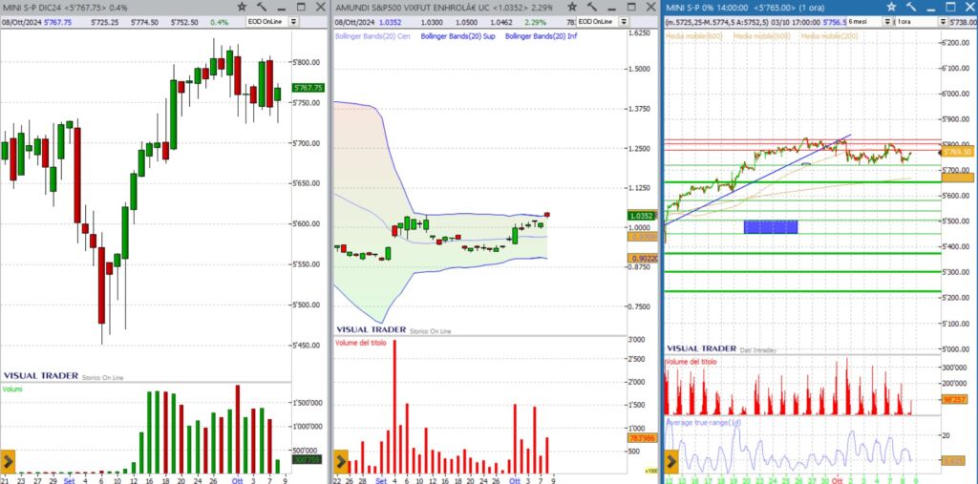Image resolution: width=978 pixels, height=484 pixels.
Task: Select Bollinger Bands(20) Cen legend label
Action: click(x=372, y=37)
